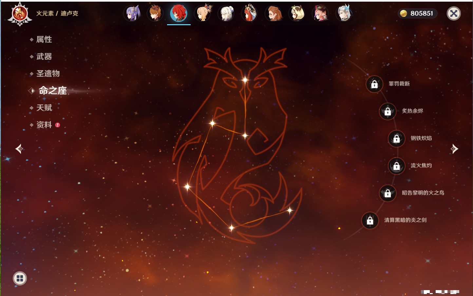Select the pink-haired Yanfei avatar

(321, 13)
